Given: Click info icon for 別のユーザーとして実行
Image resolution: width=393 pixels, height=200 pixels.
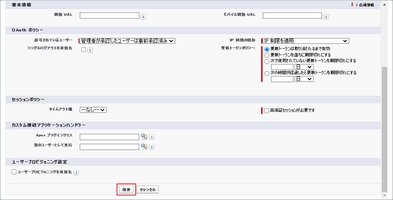Looking at the screenshot, I should (152, 147).
